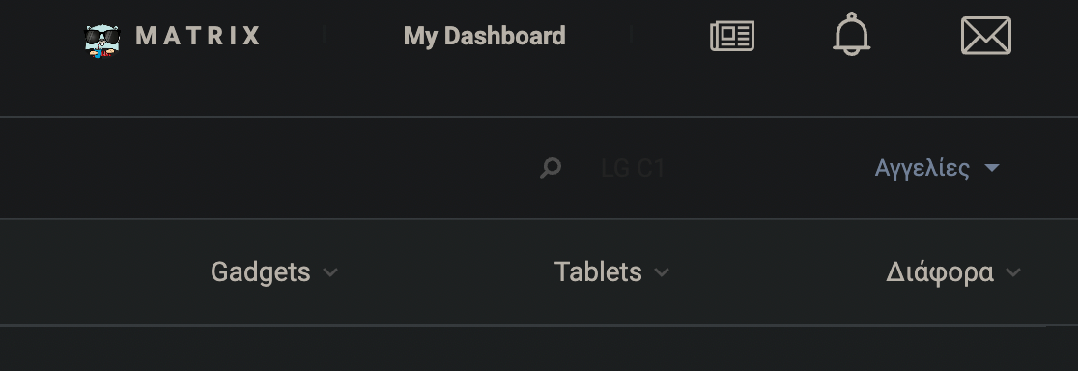Click the chevron next to Gadgets
This screenshot has height=371, width=1078.
[x=330, y=272]
